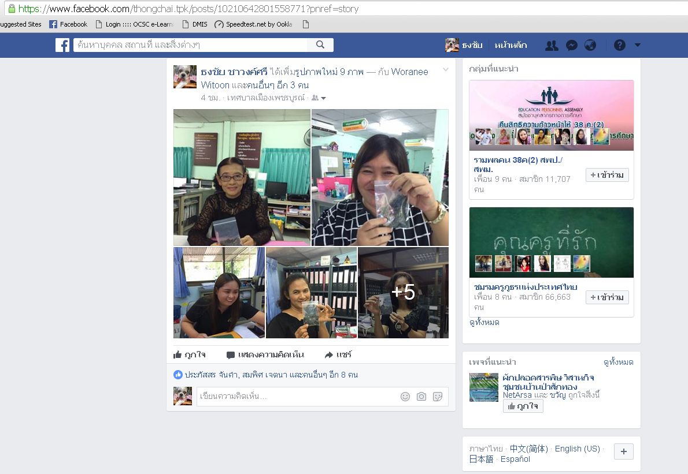Screen dimensions: 688x474
Task: Expand the account menu arrow in header
Action: [x=638, y=45]
